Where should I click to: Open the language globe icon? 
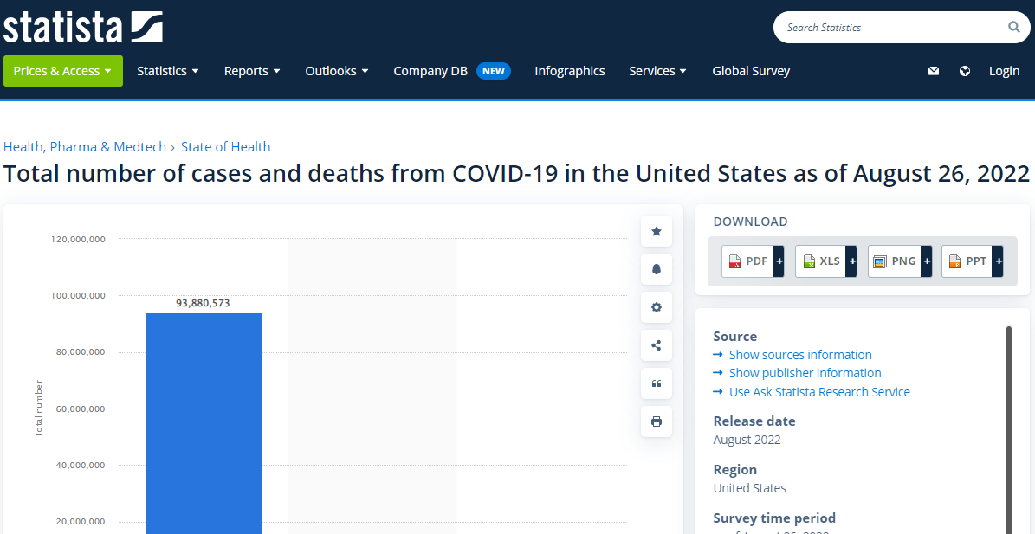click(965, 71)
